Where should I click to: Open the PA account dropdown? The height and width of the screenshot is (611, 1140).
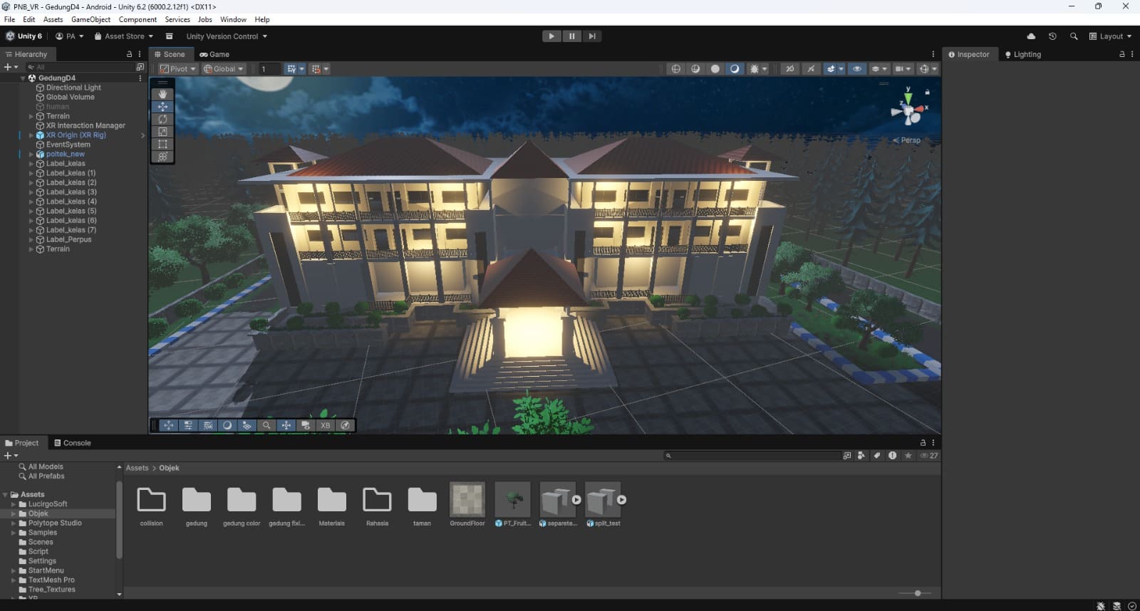coord(69,36)
